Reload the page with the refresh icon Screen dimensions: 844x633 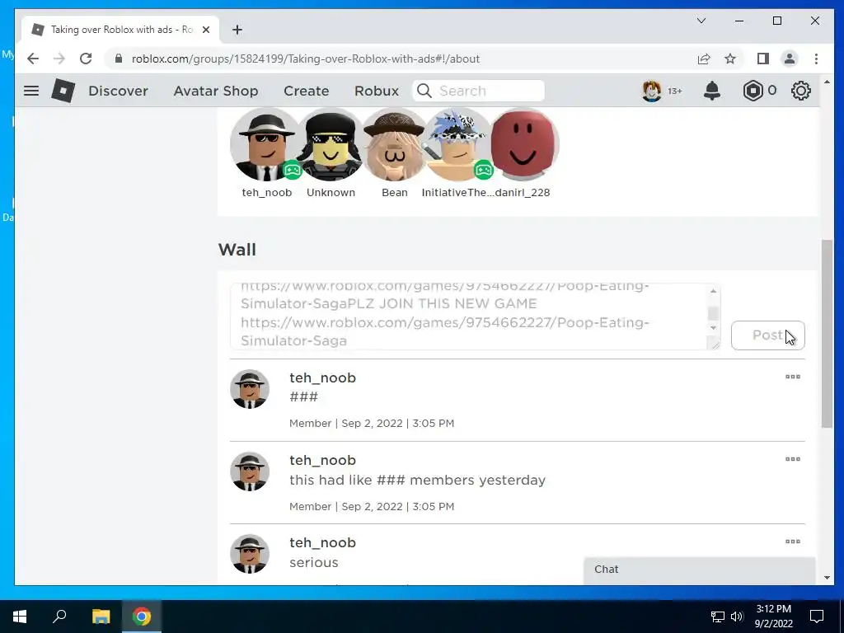click(x=86, y=59)
